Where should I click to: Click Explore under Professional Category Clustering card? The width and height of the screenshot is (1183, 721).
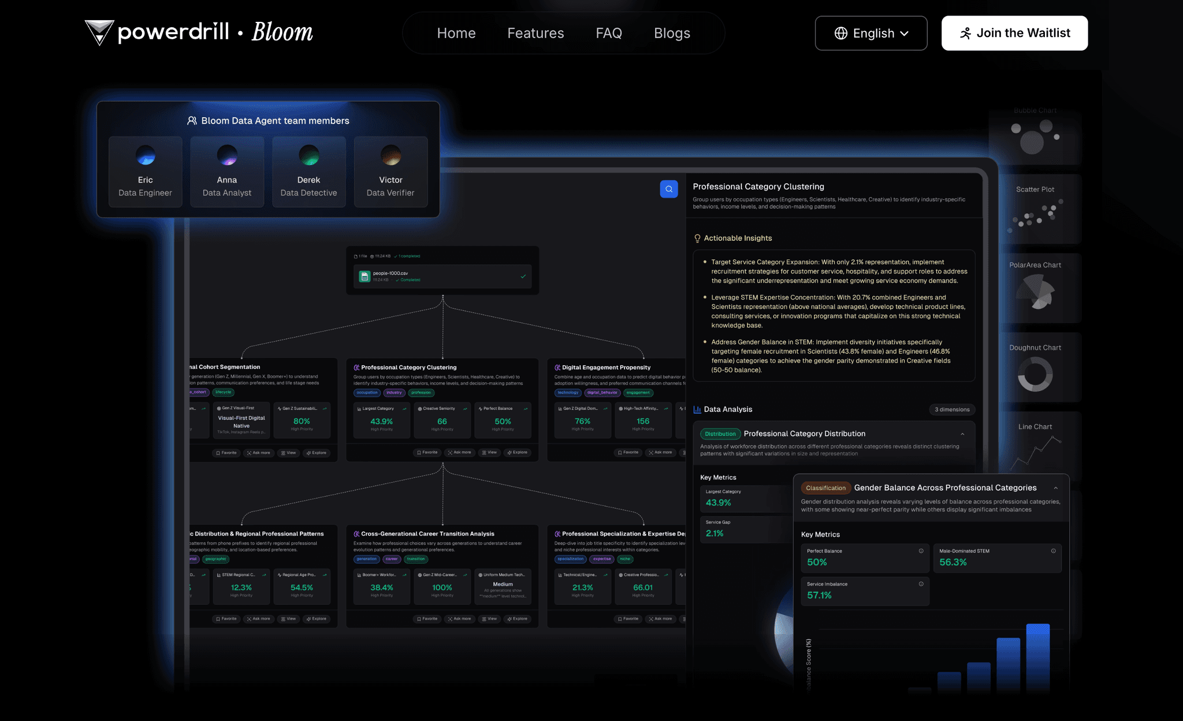pyautogui.click(x=517, y=453)
